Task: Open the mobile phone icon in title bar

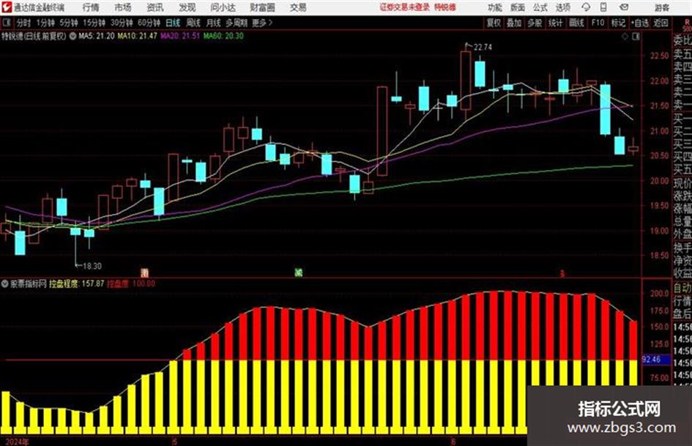Action: pyautogui.click(x=603, y=7)
